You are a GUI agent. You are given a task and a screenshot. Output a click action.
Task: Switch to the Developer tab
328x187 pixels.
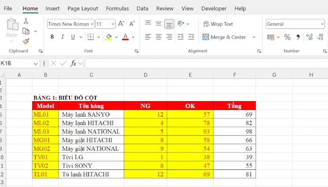pos(214,8)
